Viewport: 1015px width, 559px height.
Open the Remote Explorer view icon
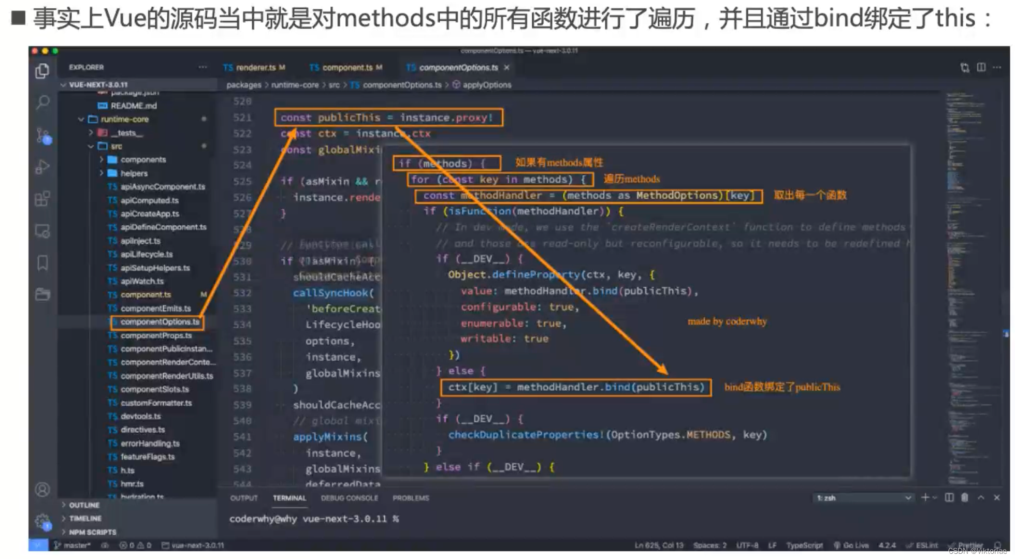(x=42, y=231)
